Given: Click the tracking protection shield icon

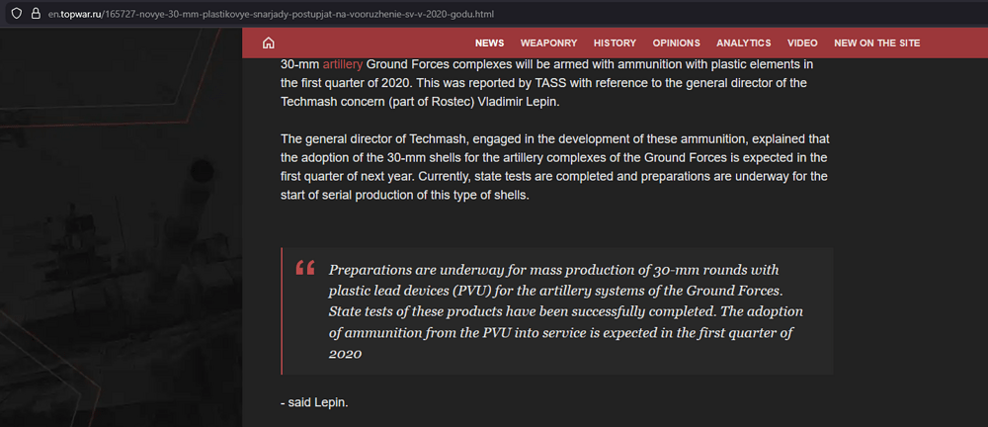Looking at the screenshot, I should click(x=14, y=15).
